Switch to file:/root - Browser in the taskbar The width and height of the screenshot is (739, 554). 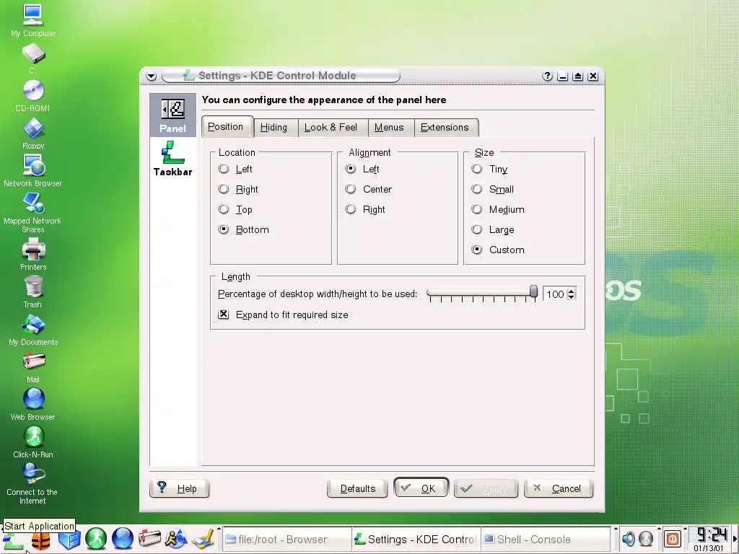(287, 539)
